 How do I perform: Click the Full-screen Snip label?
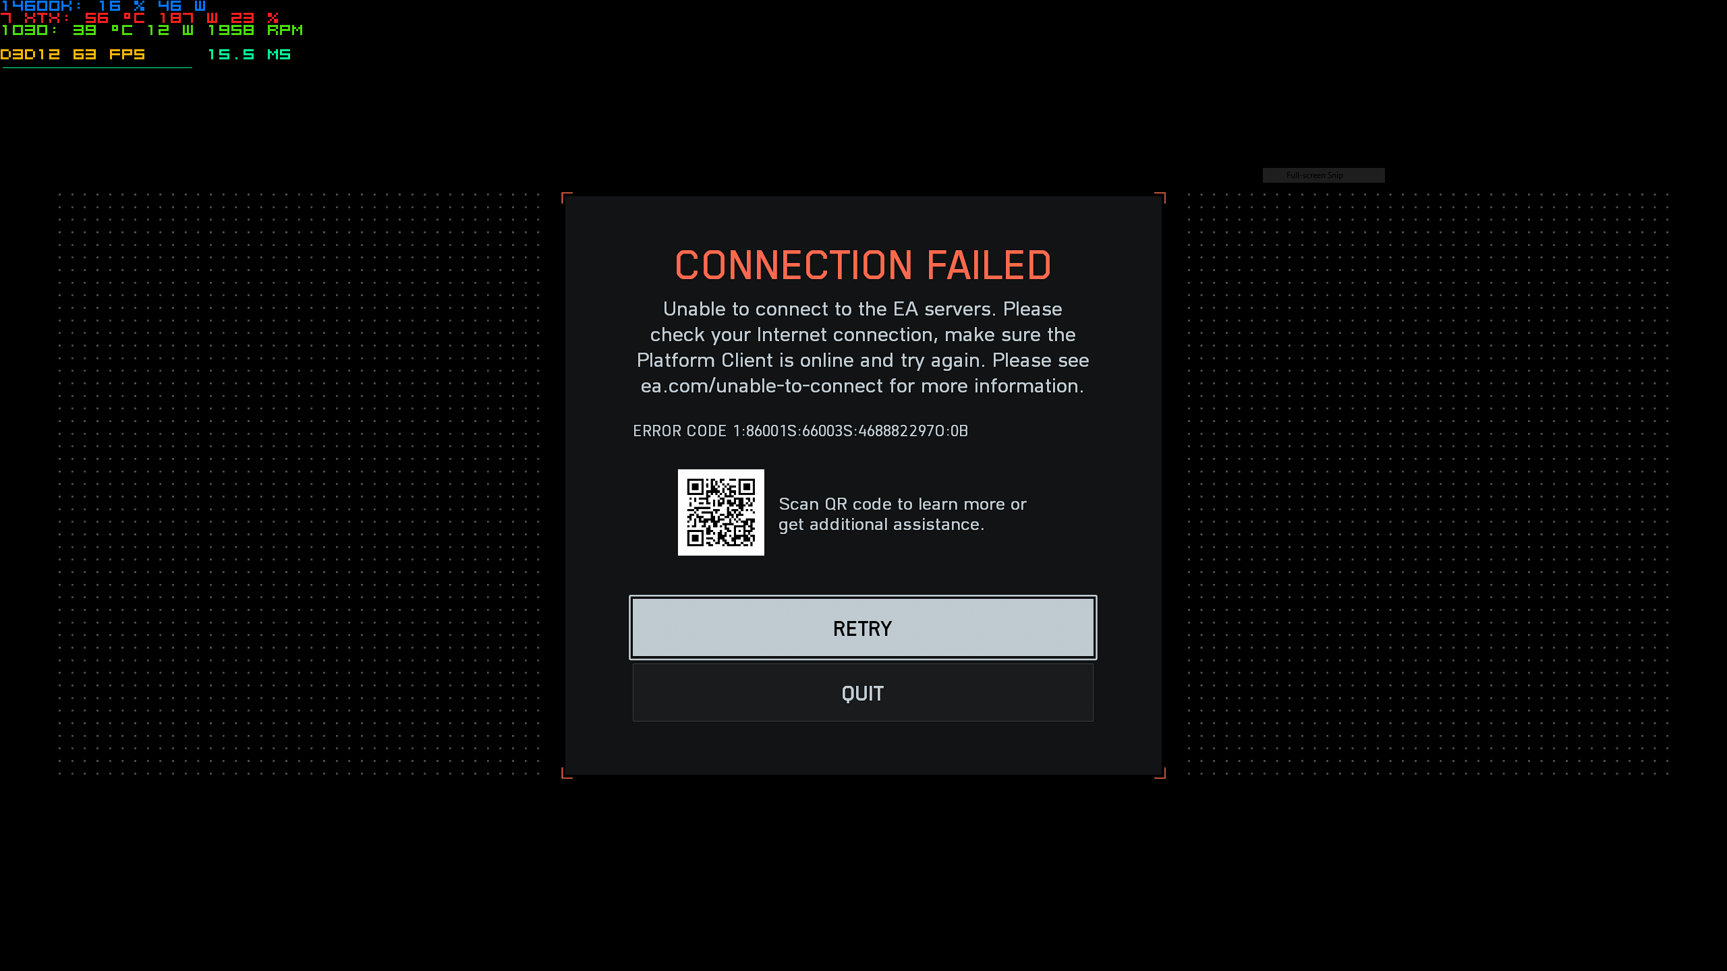pos(1314,175)
